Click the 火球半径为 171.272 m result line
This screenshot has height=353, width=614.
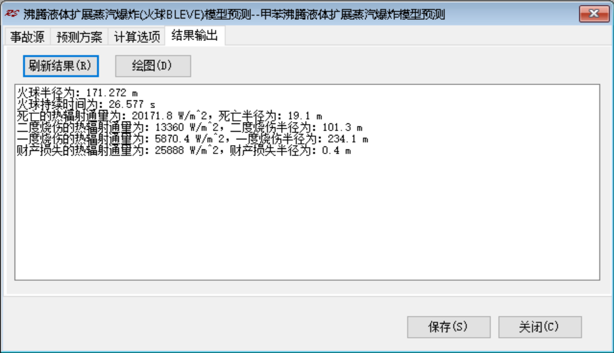(x=77, y=93)
